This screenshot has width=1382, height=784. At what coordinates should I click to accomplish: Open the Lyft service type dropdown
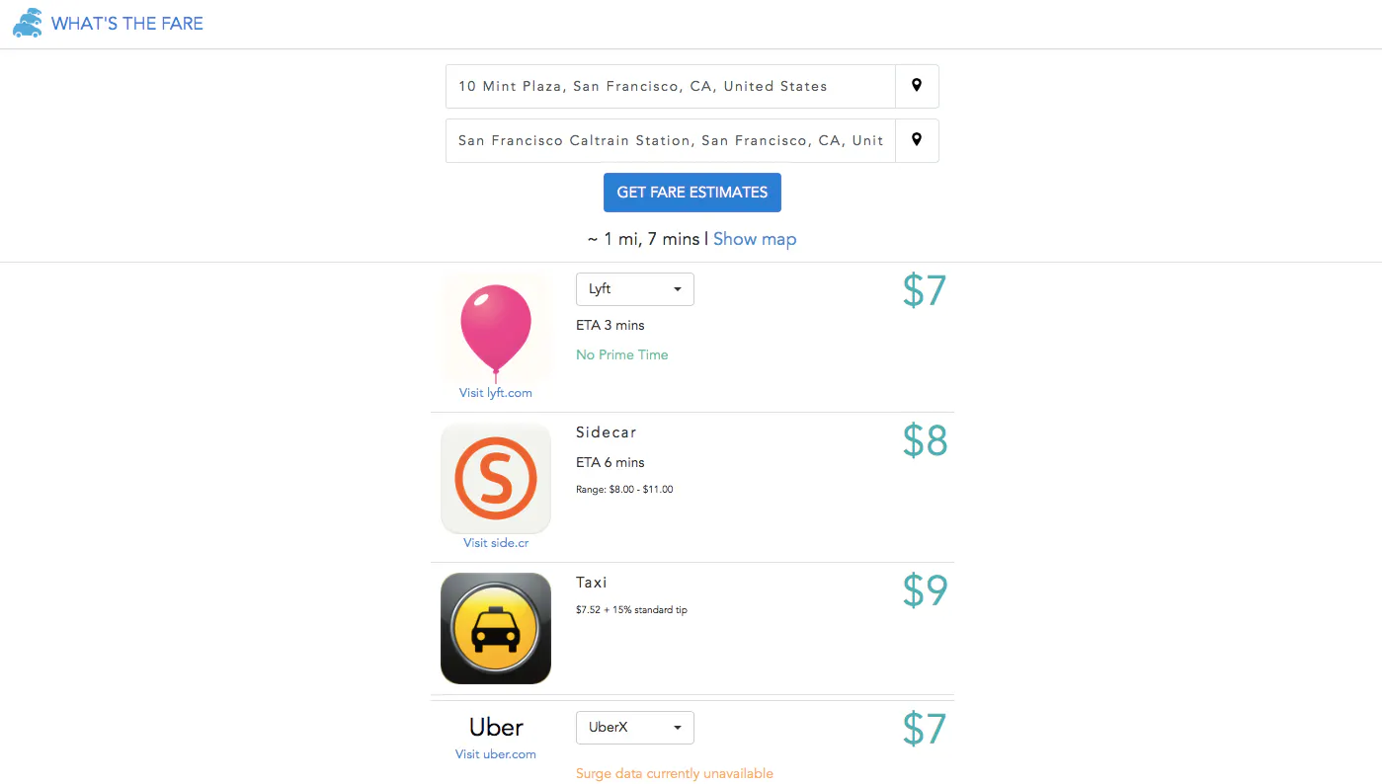tap(635, 289)
